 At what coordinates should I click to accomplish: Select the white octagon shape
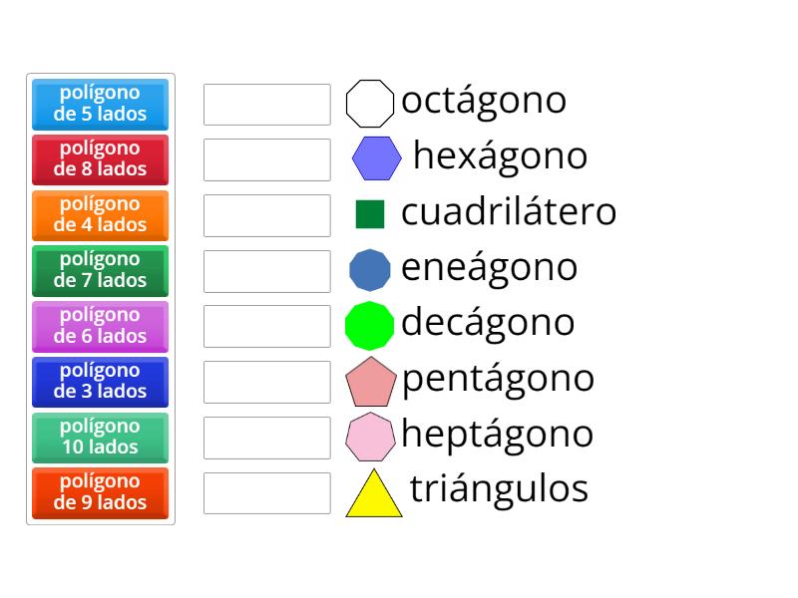tap(372, 101)
